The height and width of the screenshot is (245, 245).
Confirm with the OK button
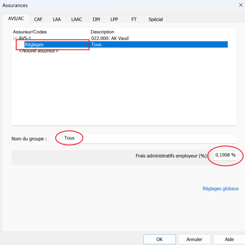160,239
